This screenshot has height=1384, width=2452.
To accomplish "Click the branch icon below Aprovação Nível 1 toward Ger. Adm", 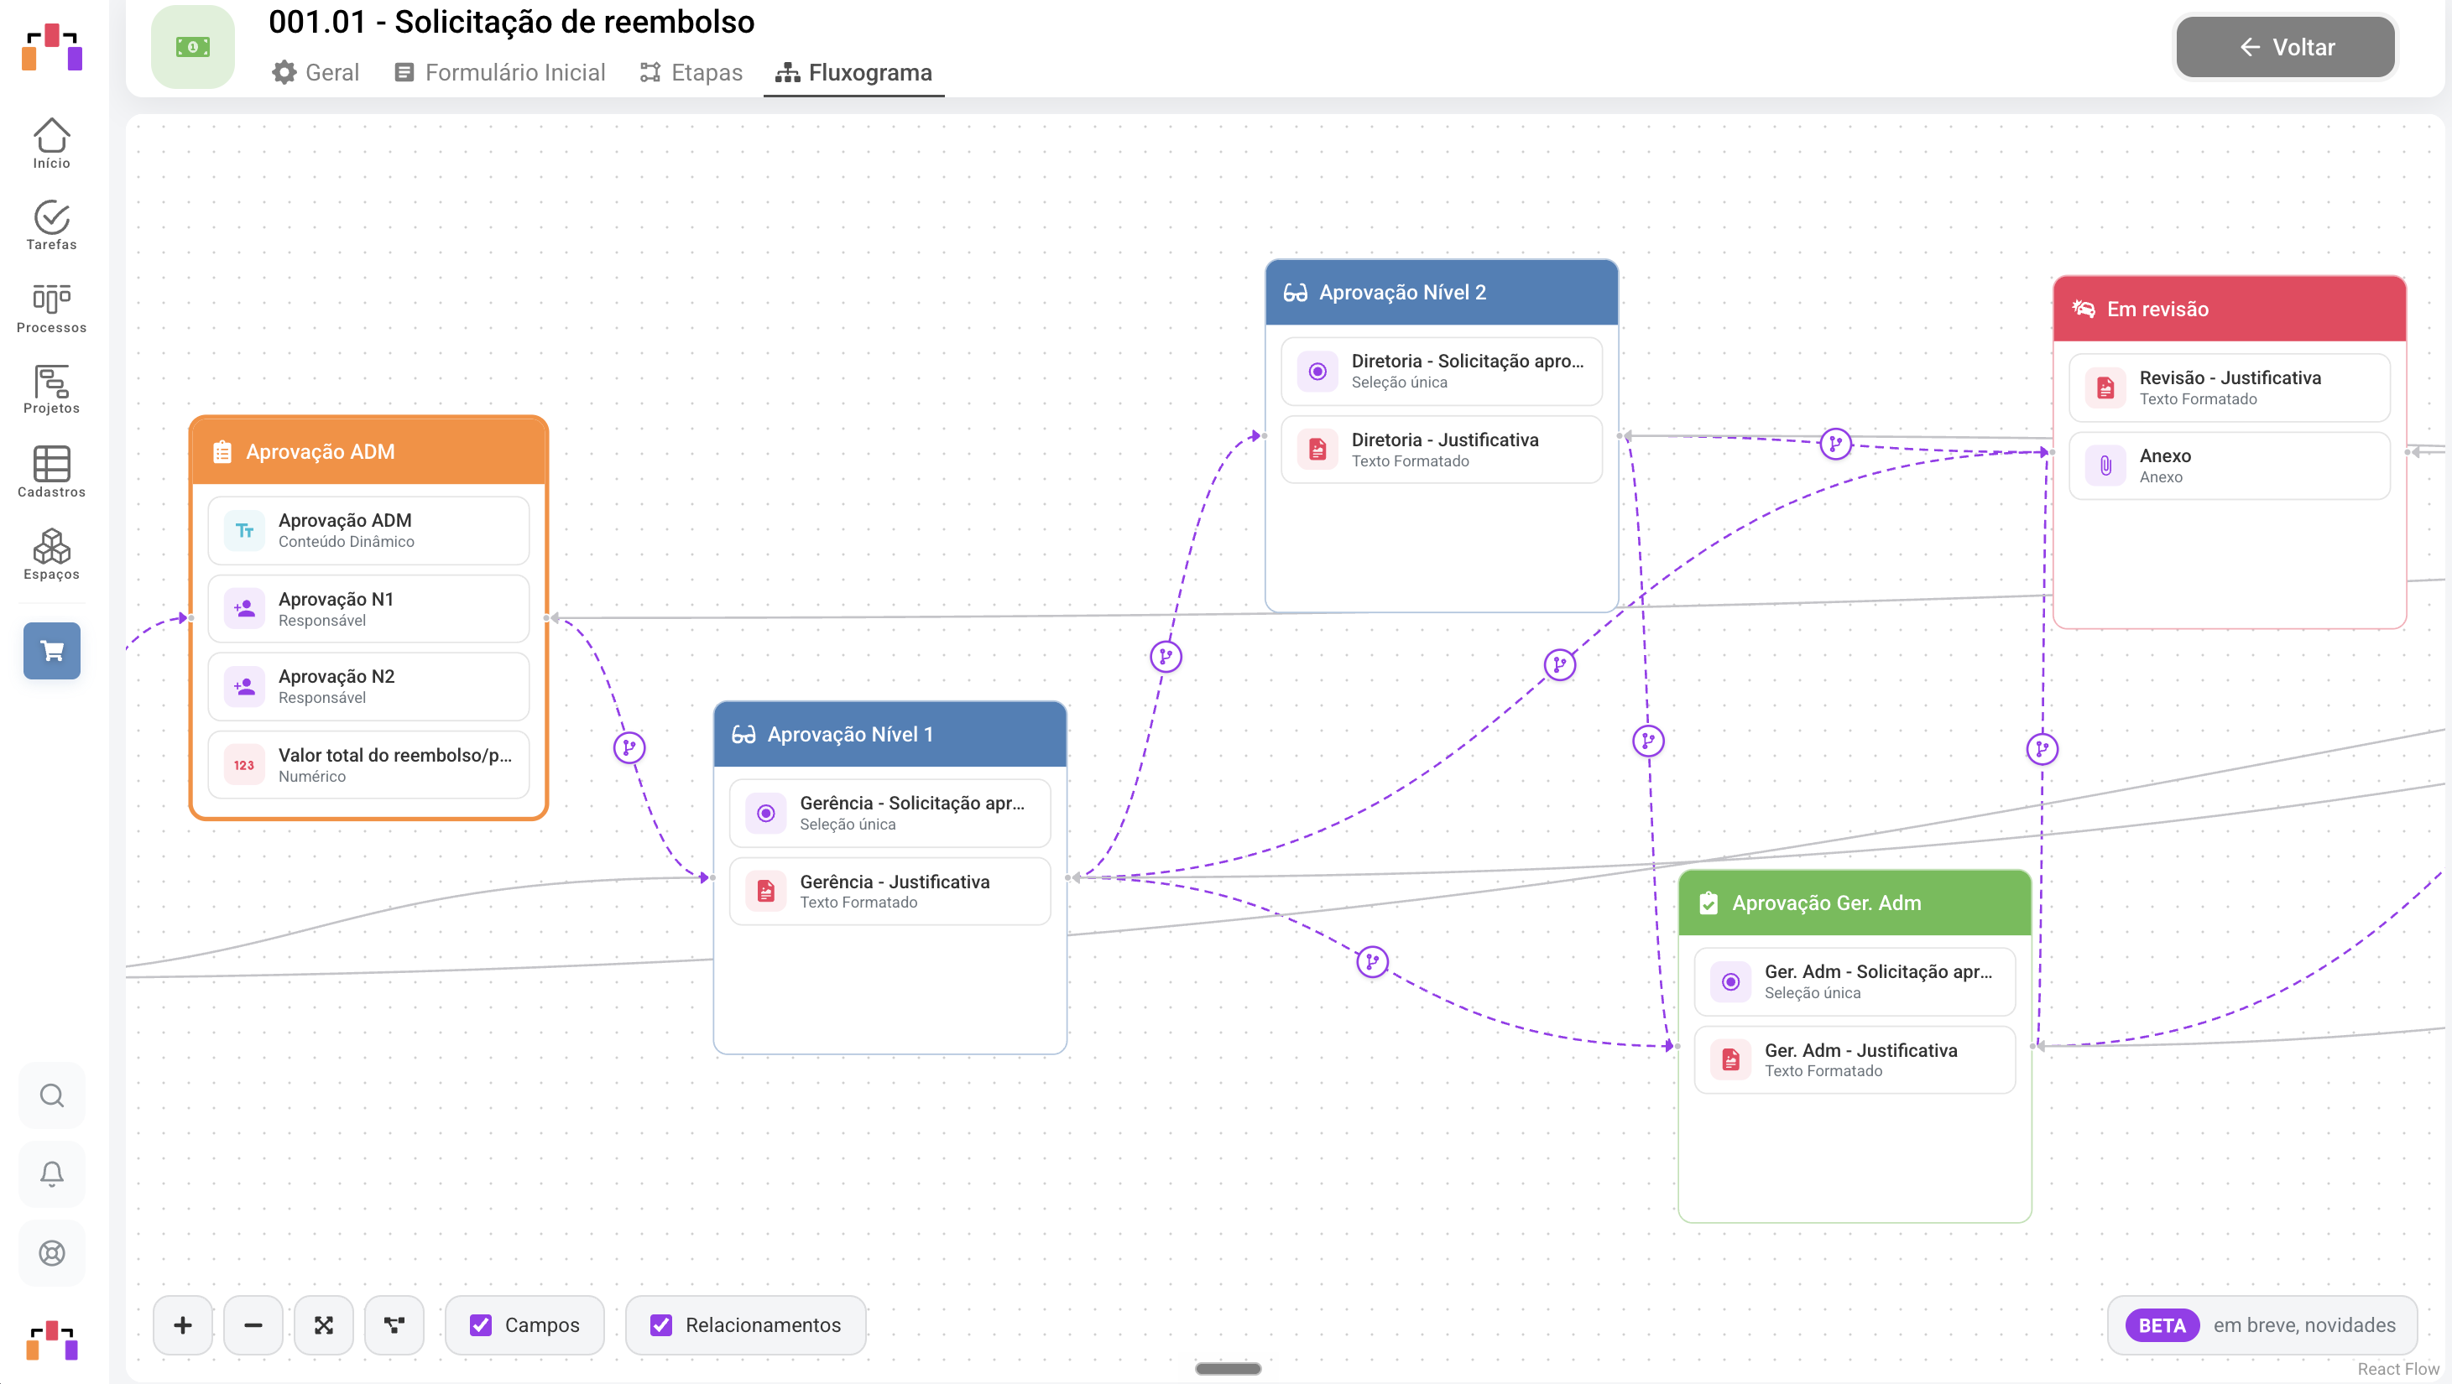I will click(x=1372, y=961).
